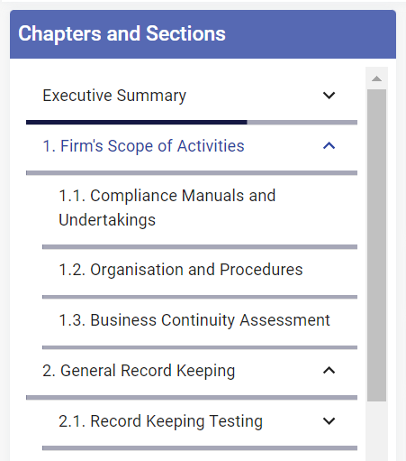Open 1.3. Business Continuity Assessment section
The width and height of the screenshot is (406, 461).
[x=194, y=320]
